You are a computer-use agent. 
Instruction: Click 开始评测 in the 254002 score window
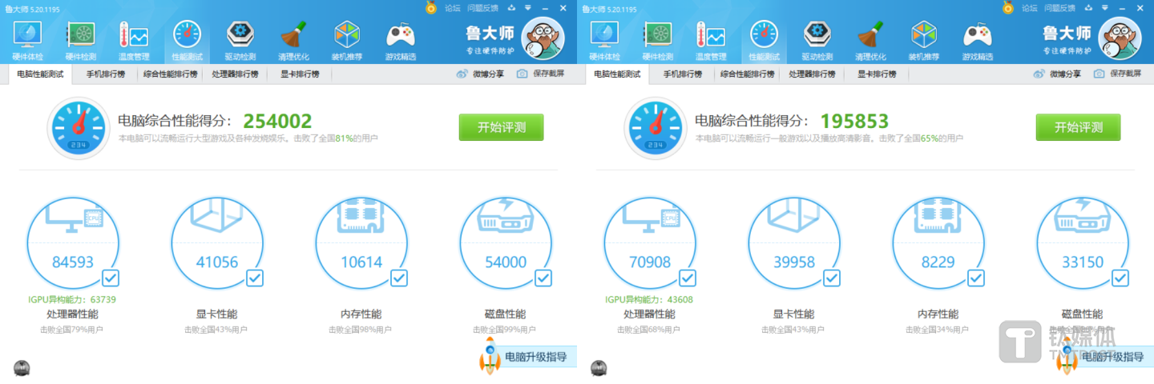[x=501, y=127]
